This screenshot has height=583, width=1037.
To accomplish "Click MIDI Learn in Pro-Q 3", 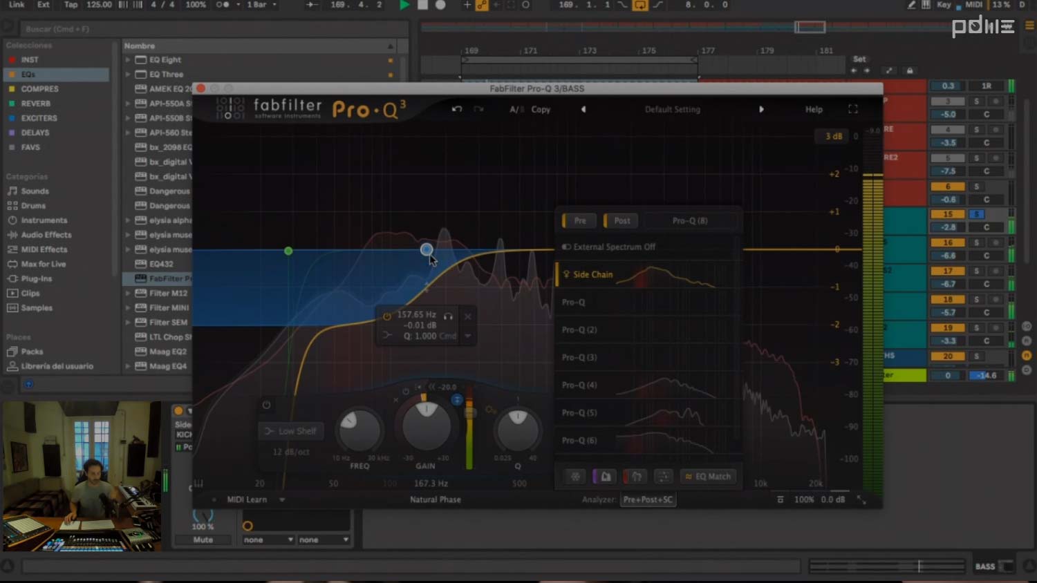I will [247, 499].
